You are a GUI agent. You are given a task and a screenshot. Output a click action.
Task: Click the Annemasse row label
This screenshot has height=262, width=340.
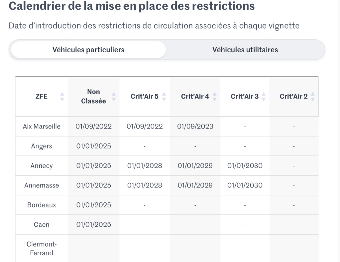(x=42, y=185)
